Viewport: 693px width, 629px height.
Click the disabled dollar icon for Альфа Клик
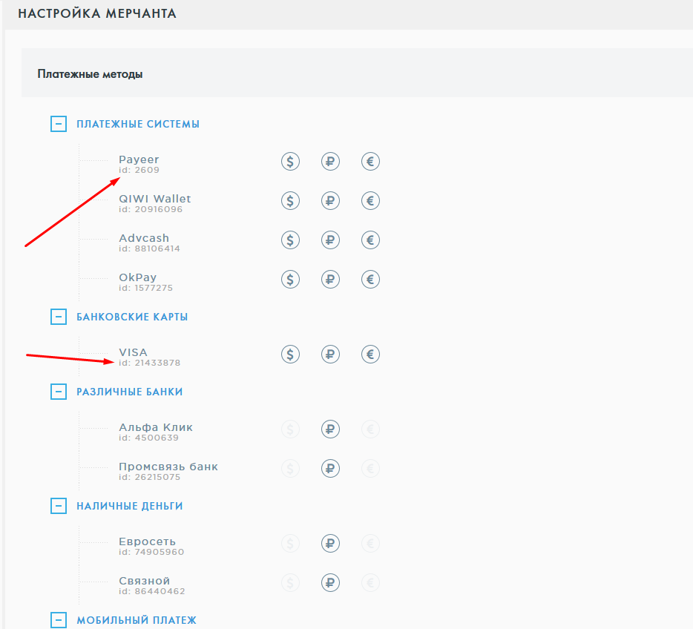tap(290, 429)
